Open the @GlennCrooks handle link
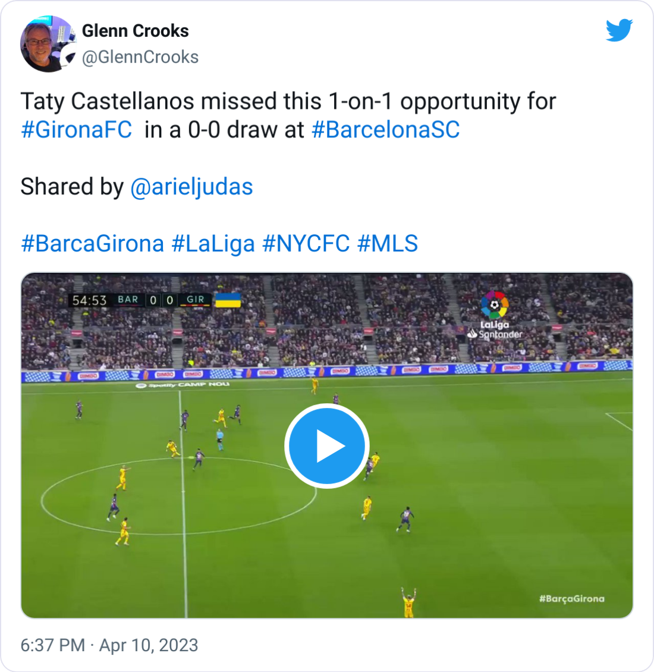This screenshot has width=654, height=672. coord(140,57)
